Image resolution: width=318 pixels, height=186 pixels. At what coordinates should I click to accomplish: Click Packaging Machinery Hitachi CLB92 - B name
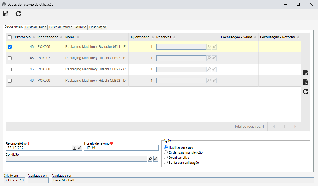tap(95, 58)
